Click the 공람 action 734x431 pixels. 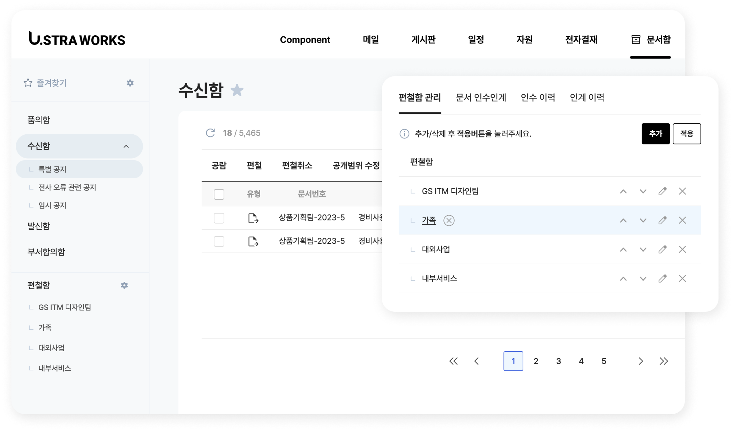point(219,165)
